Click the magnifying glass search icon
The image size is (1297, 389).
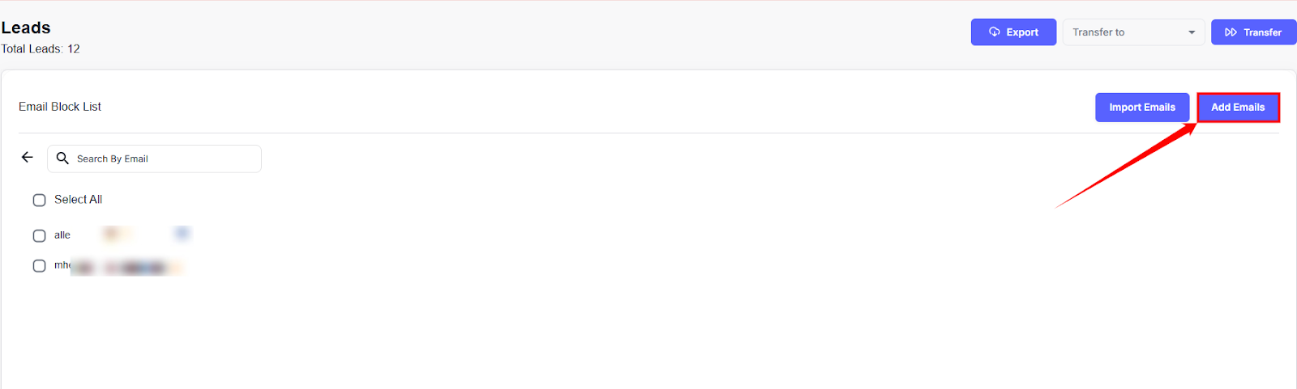(x=62, y=159)
